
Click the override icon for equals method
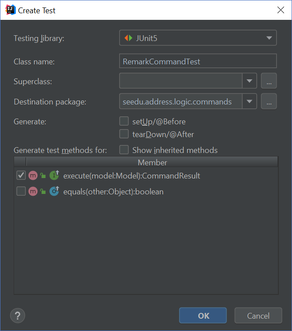54,191
